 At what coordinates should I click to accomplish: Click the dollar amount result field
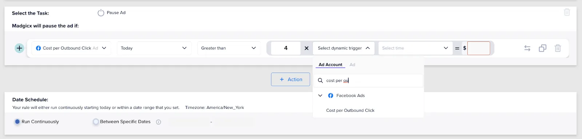point(479,48)
